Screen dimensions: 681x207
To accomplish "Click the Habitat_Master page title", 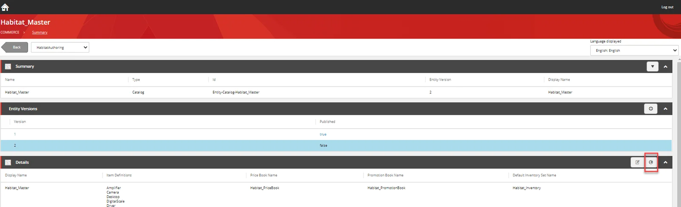I will pos(26,22).
